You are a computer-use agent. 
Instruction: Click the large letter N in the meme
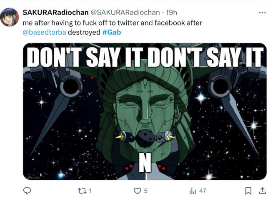pos(145,162)
